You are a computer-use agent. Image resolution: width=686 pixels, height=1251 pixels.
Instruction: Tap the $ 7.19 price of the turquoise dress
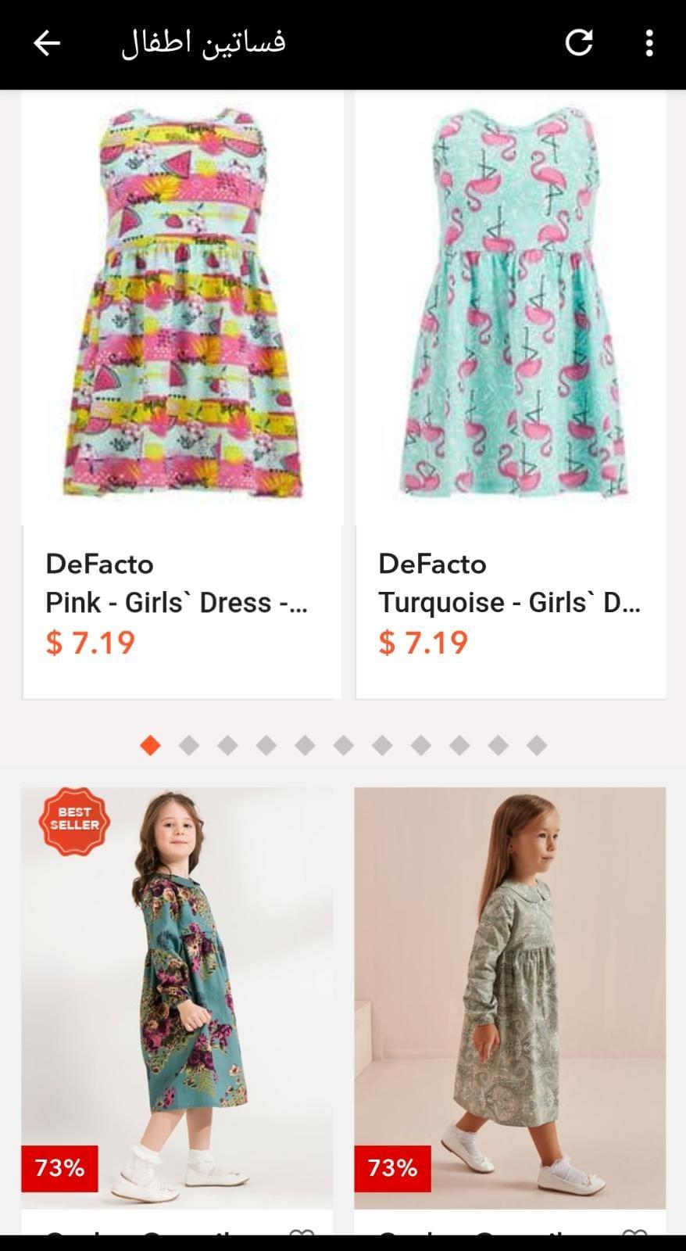(423, 643)
